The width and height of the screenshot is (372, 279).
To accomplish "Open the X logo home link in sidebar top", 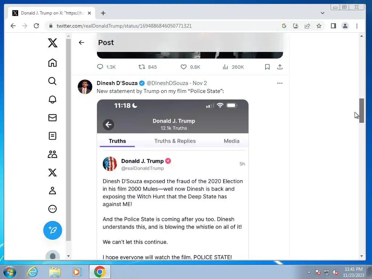I will tap(52, 43).
